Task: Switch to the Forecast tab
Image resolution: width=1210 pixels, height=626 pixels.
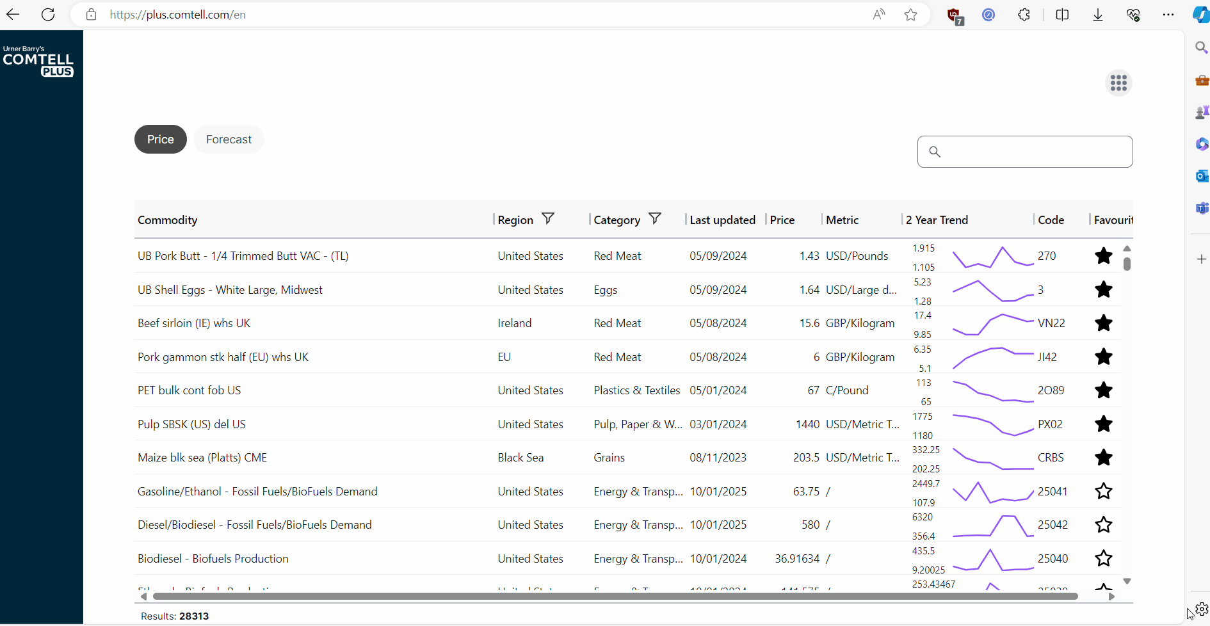Action: coord(229,140)
